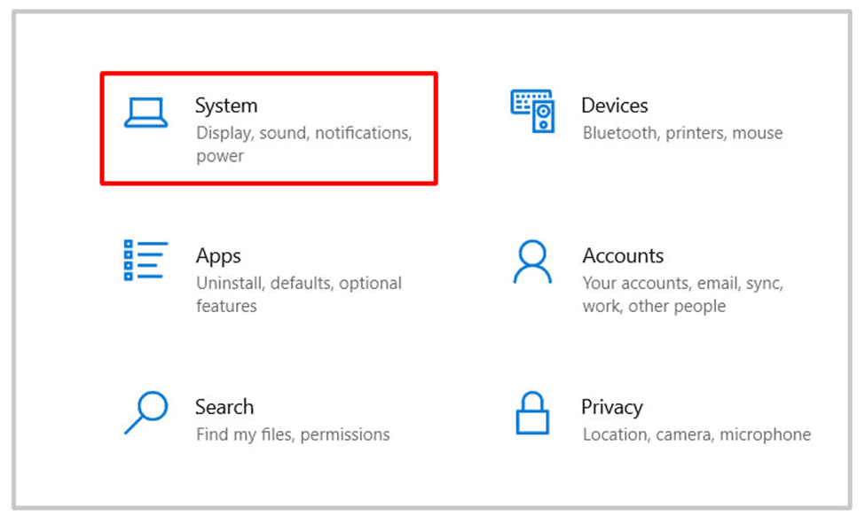Click the Apps list icon
The height and width of the screenshot is (516, 865).
click(145, 261)
